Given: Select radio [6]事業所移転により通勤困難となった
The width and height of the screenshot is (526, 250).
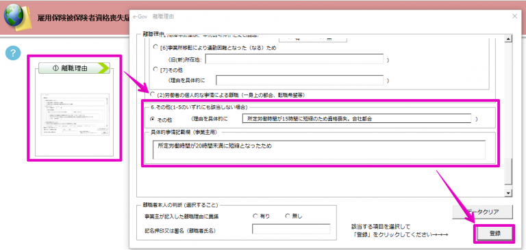Looking at the screenshot, I should pos(155,48).
